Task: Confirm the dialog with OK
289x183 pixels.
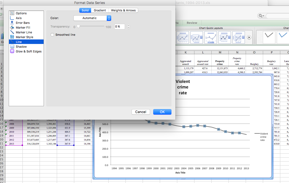Action: tap(162, 112)
